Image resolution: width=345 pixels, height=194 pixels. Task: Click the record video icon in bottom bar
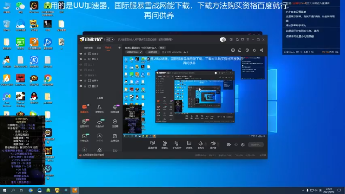pos(229,144)
